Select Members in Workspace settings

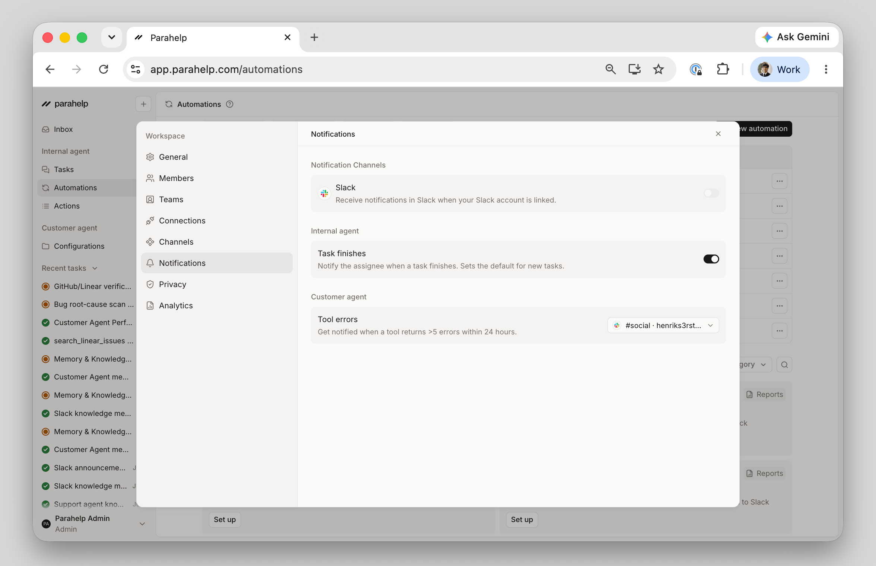pos(217,178)
